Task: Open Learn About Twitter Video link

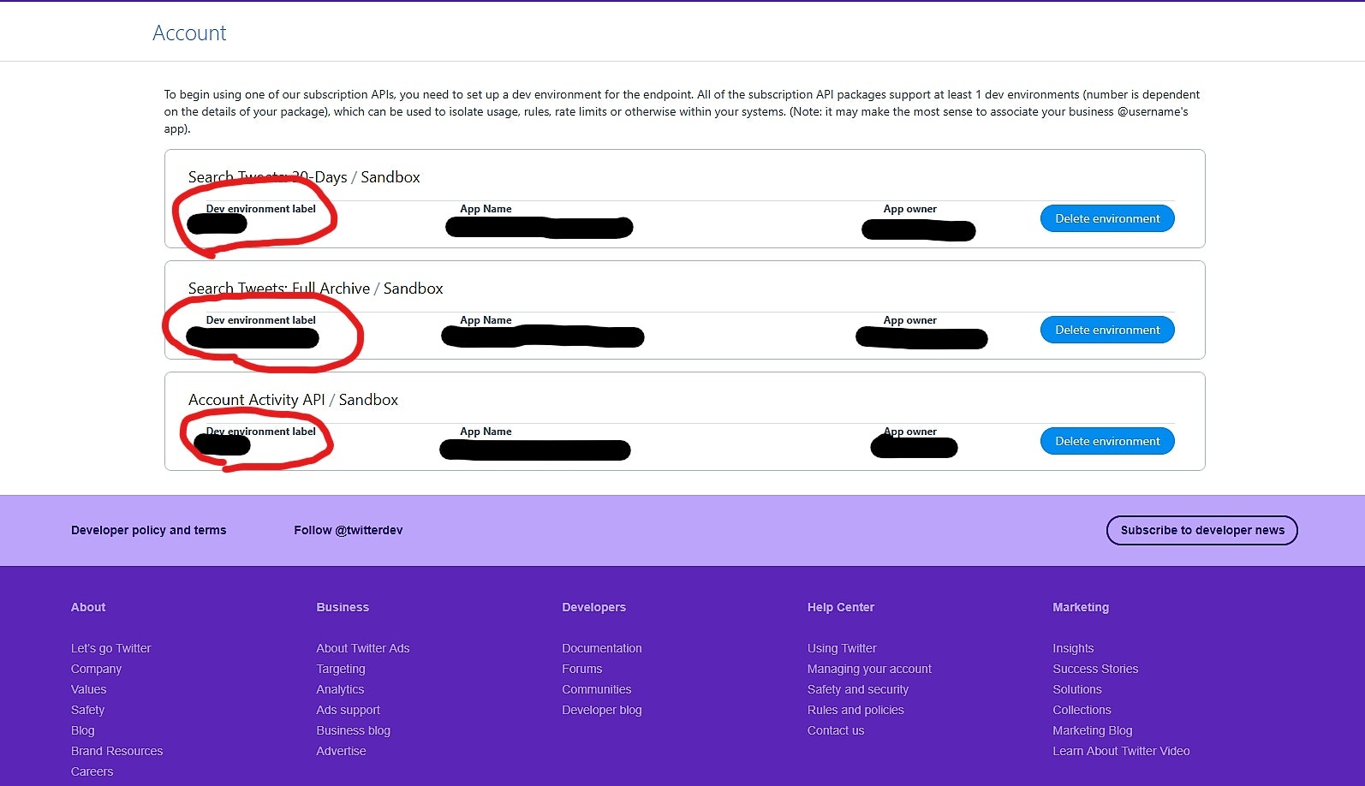Action: (x=1122, y=751)
